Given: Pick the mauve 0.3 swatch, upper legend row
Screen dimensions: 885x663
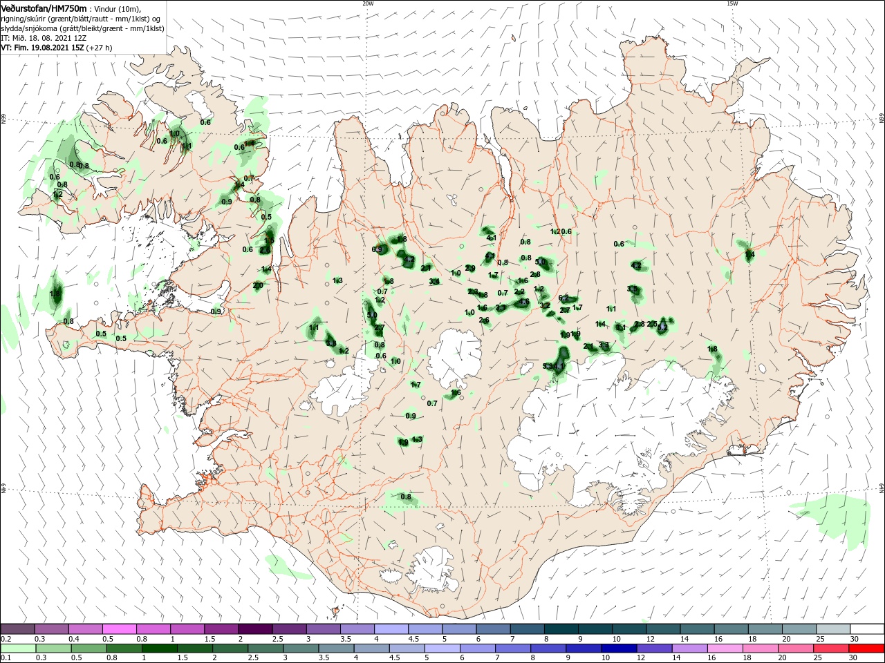Looking at the screenshot, I should [51, 629].
